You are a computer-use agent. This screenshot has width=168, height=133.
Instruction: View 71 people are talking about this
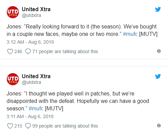65,51
